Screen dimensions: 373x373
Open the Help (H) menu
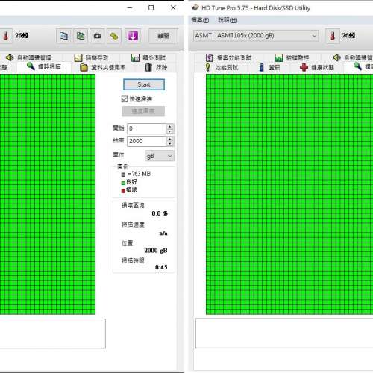pyautogui.click(x=228, y=20)
